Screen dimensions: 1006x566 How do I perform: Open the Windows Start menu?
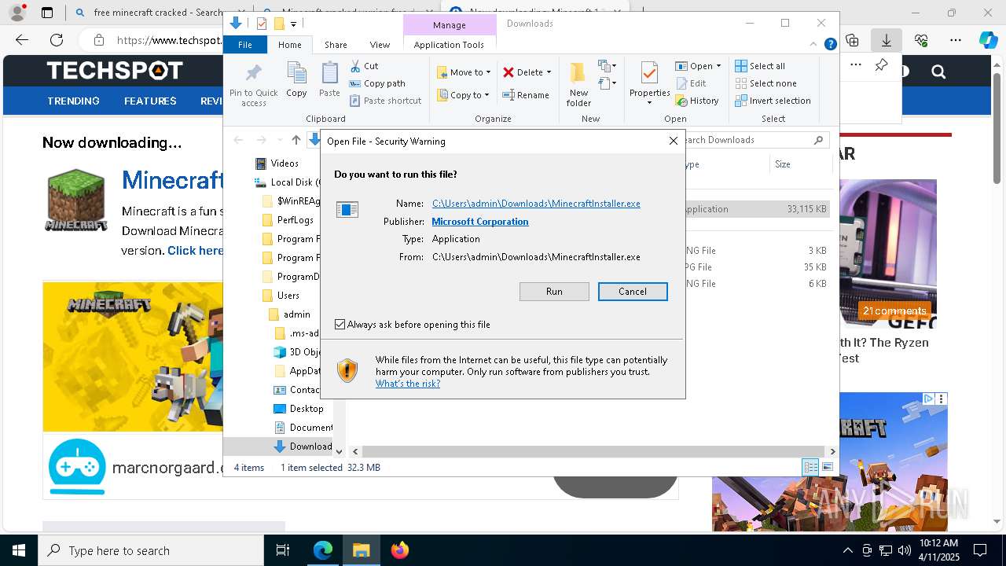coord(19,550)
